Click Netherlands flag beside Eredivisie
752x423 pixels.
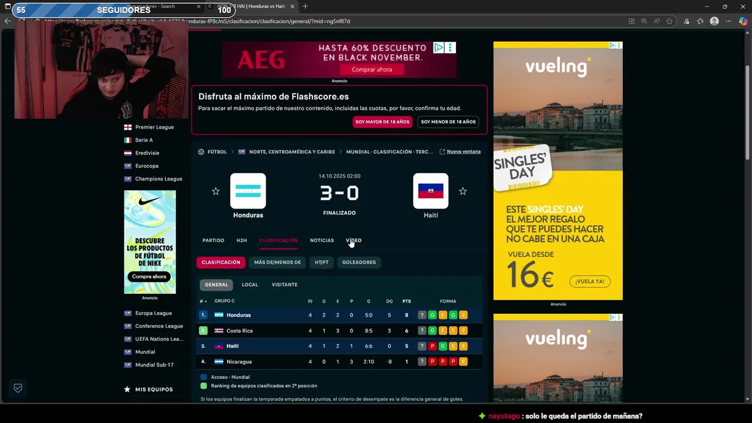pyautogui.click(x=127, y=153)
